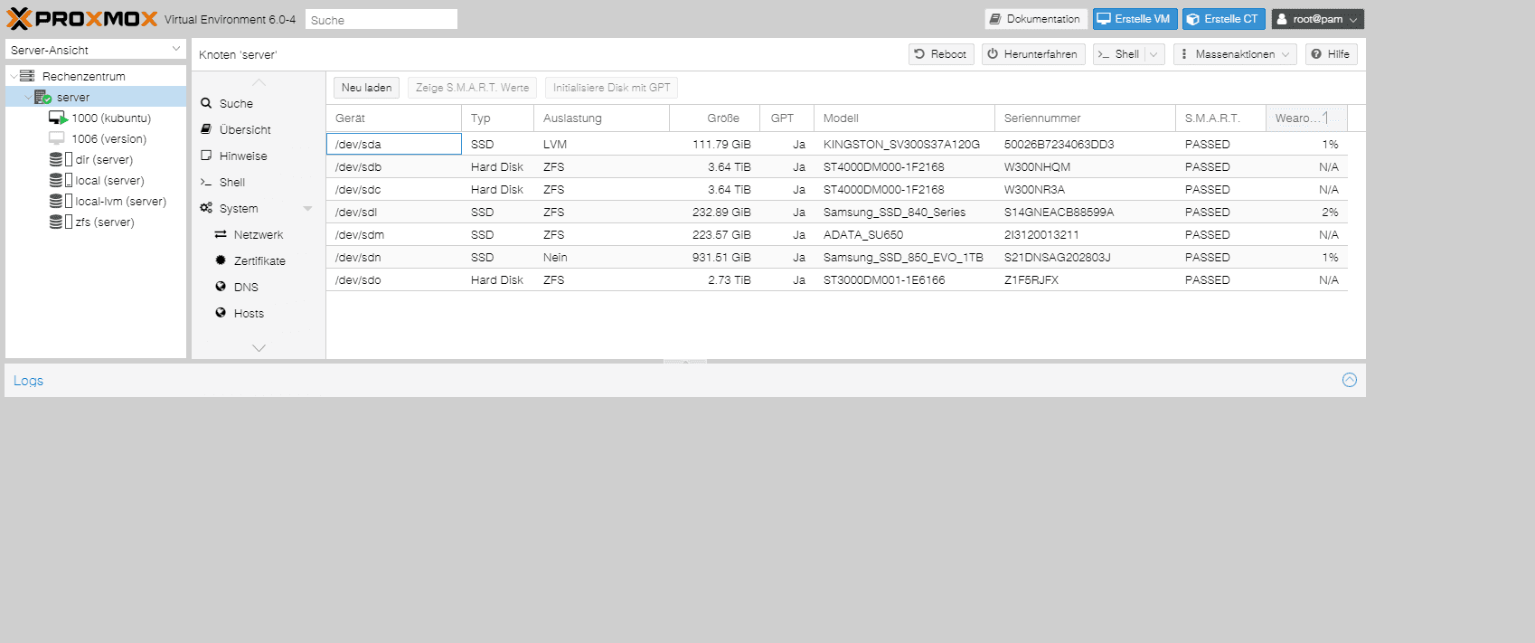
Task: Click the Erstelle CT button
Action: [1223, 19]
